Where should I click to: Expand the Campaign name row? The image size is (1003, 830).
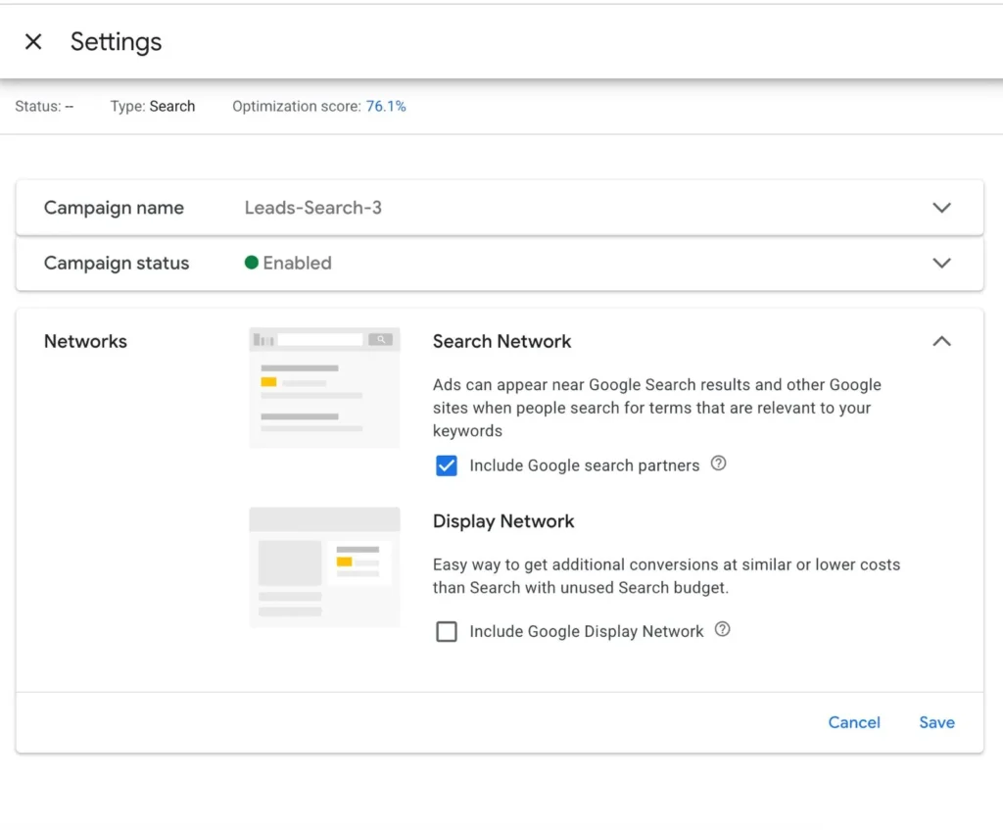[941, 208]
